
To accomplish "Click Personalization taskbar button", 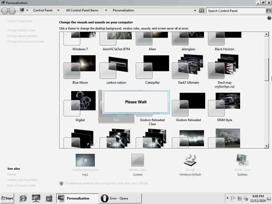I will point(78,198).
